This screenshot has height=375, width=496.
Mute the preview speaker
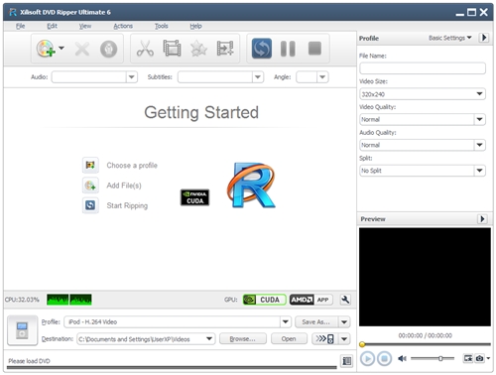(x=402, y=358)
